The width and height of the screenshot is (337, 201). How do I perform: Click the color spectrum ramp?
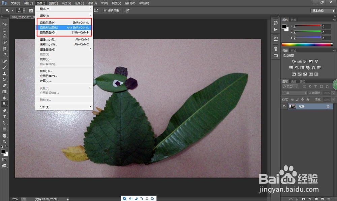point(307,44)
